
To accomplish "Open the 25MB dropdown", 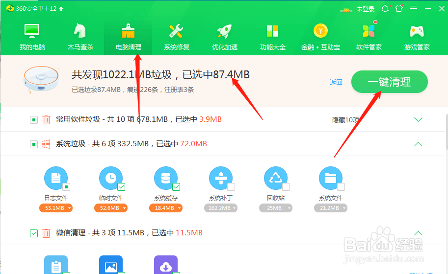I will click(275, 208).
